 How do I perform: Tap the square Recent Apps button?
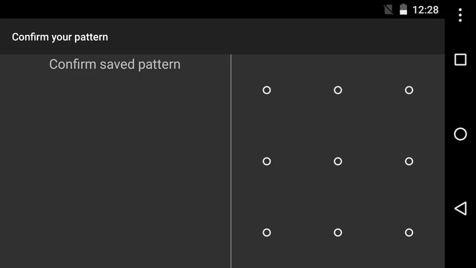click(460, 60)
